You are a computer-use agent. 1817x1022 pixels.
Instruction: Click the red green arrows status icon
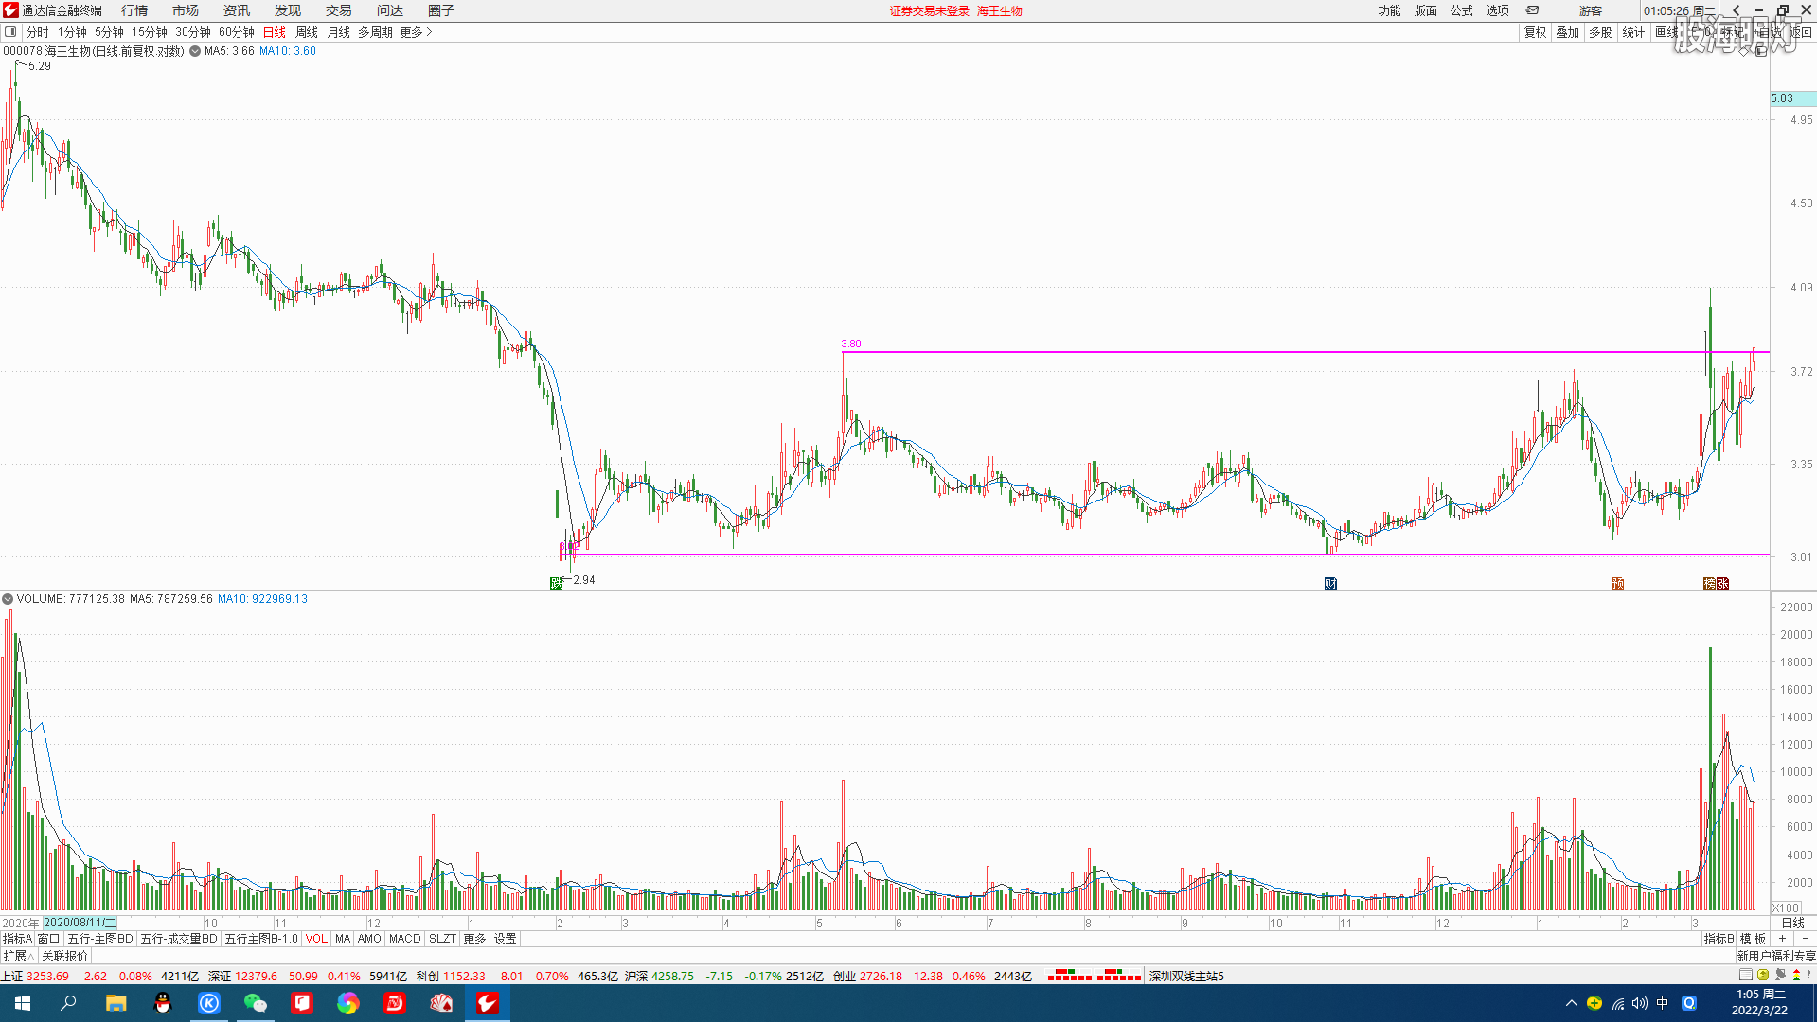coord(1796,975)
